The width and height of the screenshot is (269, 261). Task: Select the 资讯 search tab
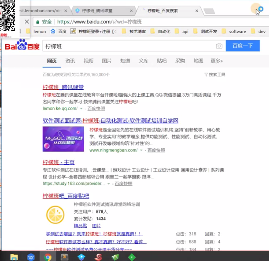point(70,61)
